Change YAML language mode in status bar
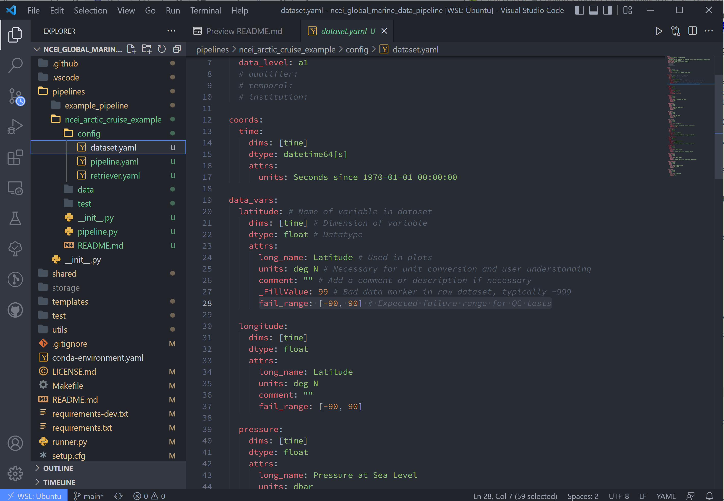 coord(666,496)
